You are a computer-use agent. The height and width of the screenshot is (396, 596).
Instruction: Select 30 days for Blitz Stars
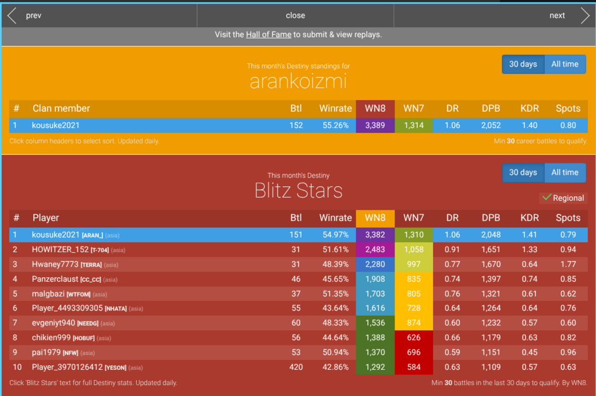tap(523, 172)
